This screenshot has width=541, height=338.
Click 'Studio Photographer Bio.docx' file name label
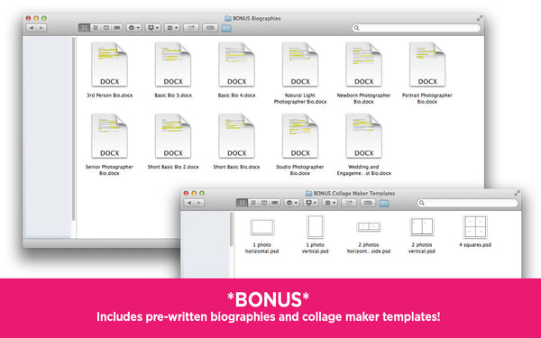coord(300,169)
